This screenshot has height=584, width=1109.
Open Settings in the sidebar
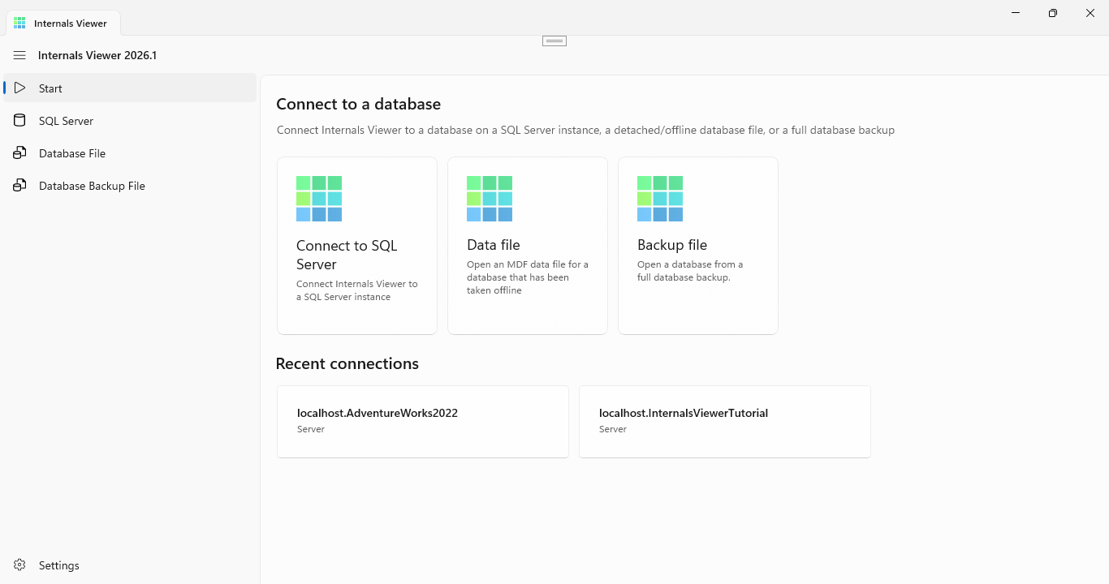(x=130, y=565)
